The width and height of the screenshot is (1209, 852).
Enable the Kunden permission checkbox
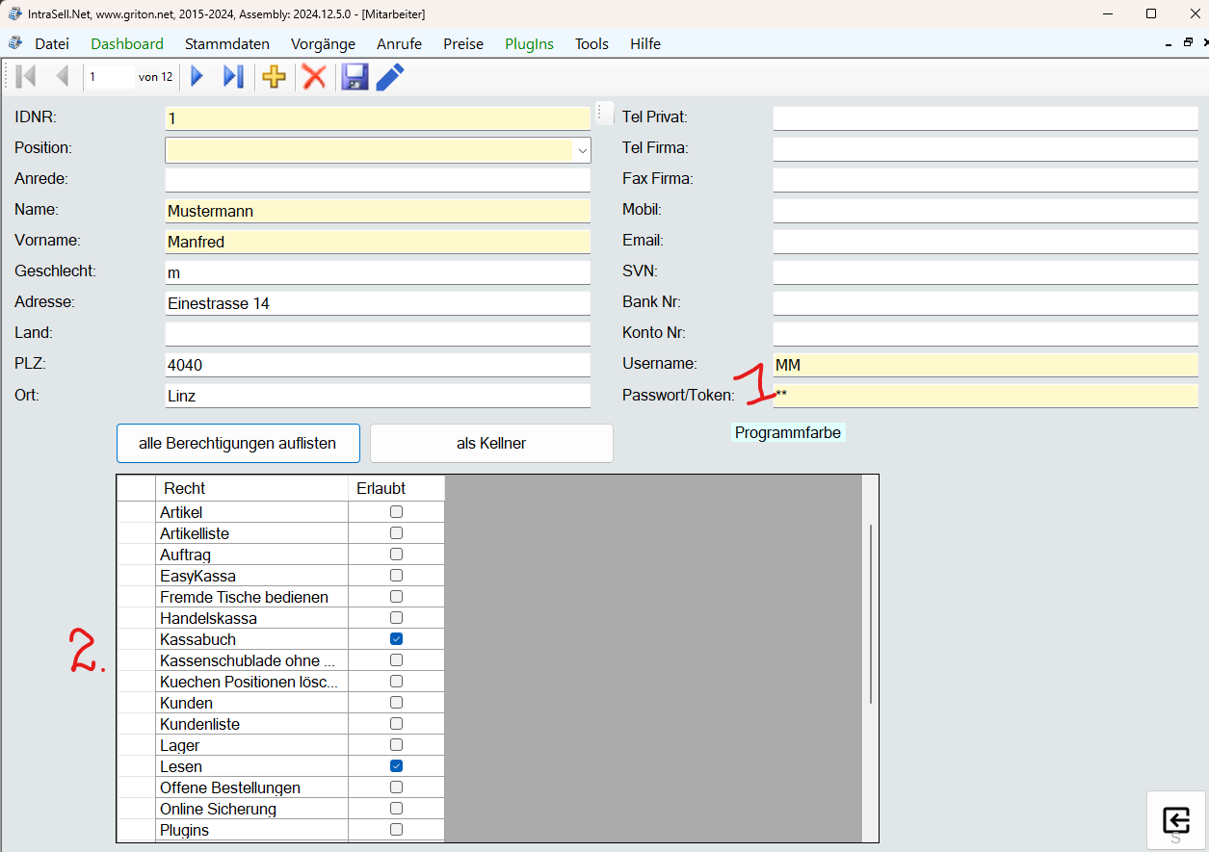coord(396,703)
